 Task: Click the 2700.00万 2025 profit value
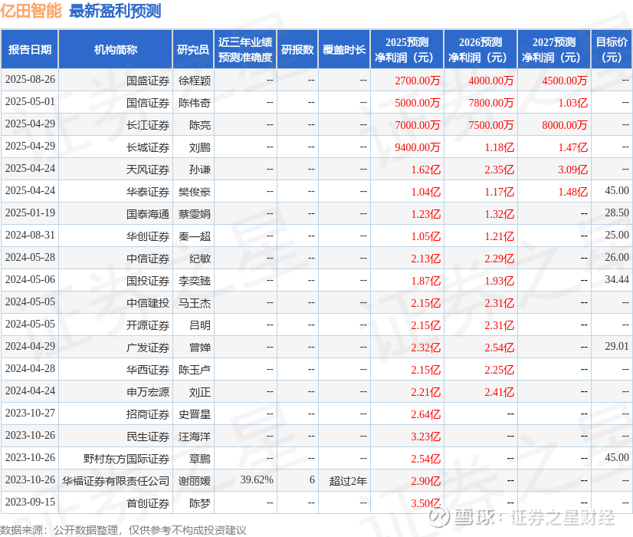tap(418, 81)
